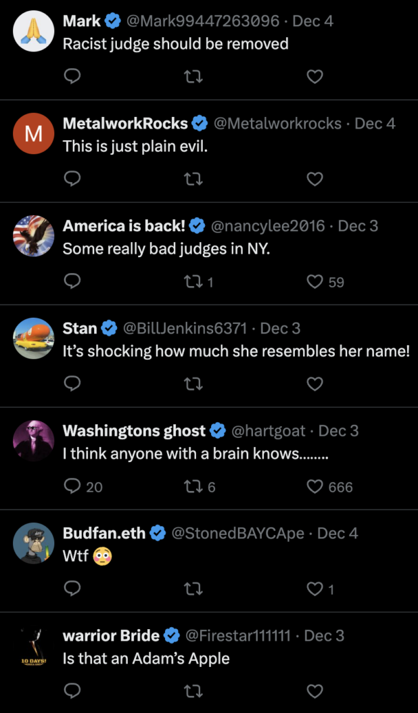Click Budfan.eth's ape avatar
Screen dimensions: 418x713
pos(33,543)
